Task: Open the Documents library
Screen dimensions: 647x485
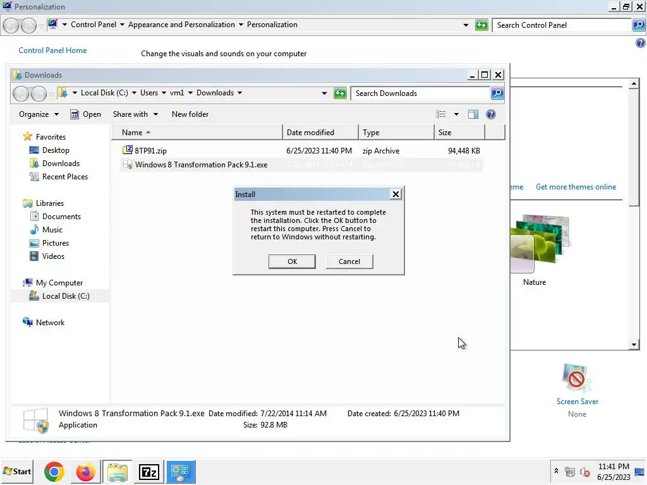Action: 61,217
